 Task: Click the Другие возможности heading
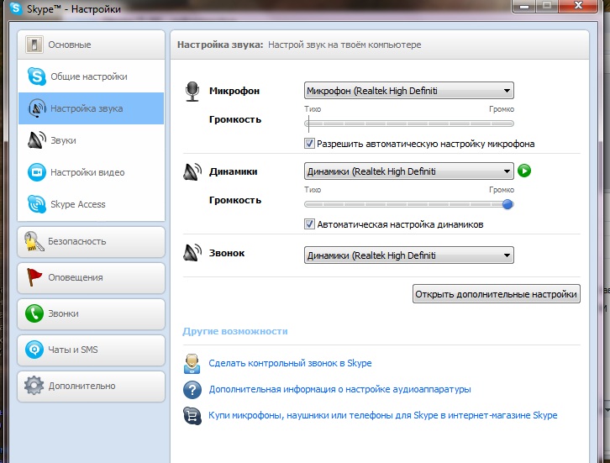coord(235,331)
